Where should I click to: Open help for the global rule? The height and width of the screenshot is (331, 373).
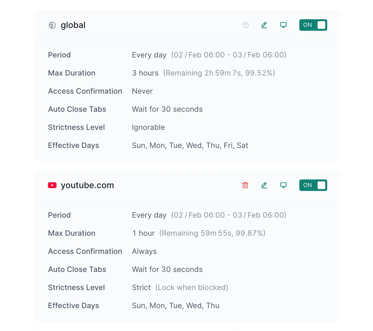tap(246, 25)
